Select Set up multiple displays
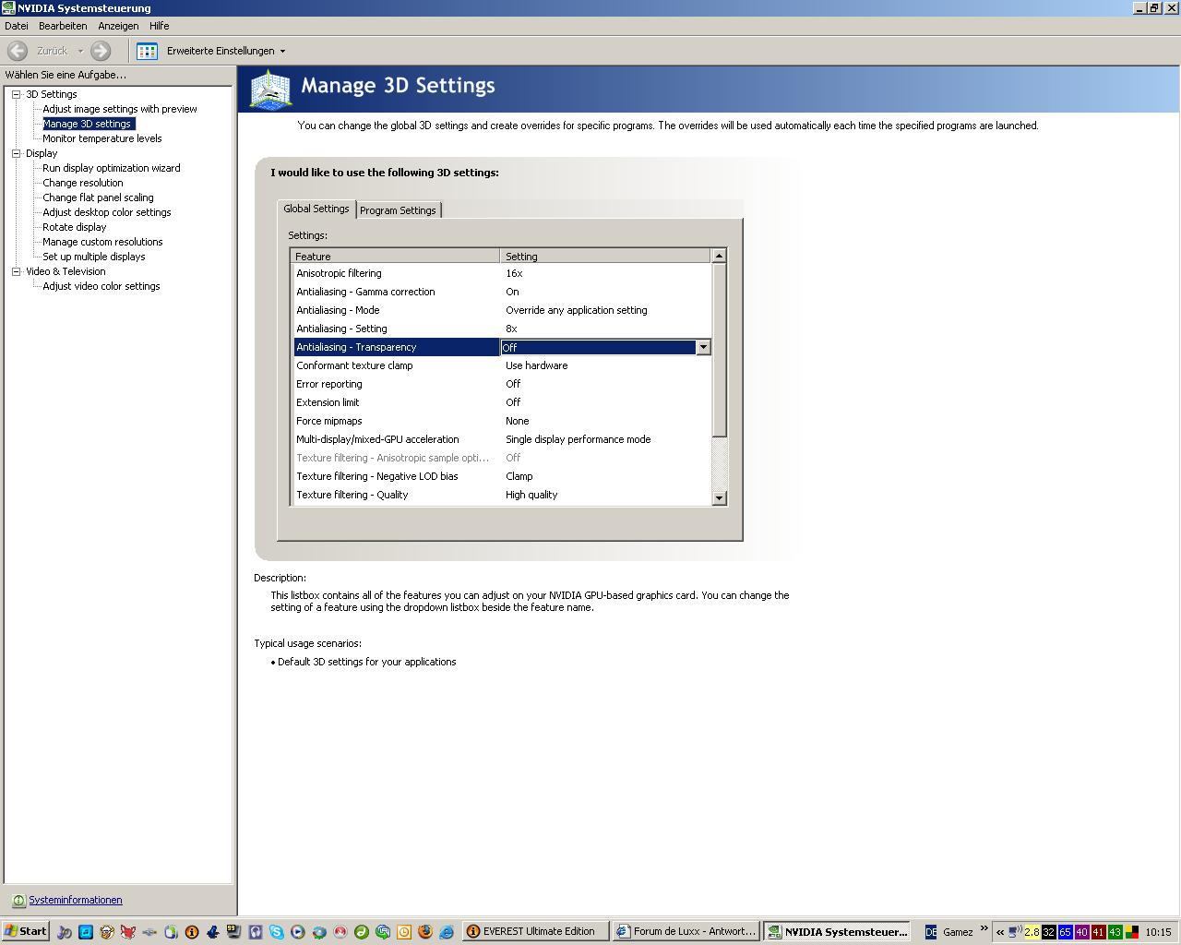The image size is (1181, 945). coord(94,257)
